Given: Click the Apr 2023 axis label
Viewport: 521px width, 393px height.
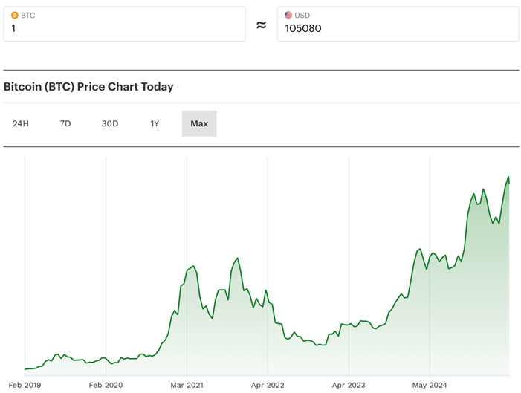Looking at the screenshot, I should click(x=349, y=385).
